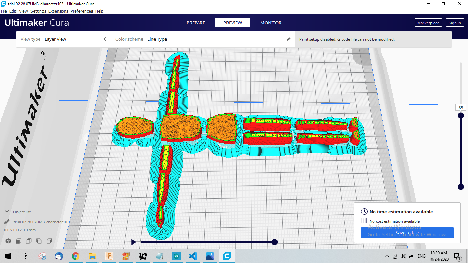Open the File menu
468x263 pixels.
(4, 11)
